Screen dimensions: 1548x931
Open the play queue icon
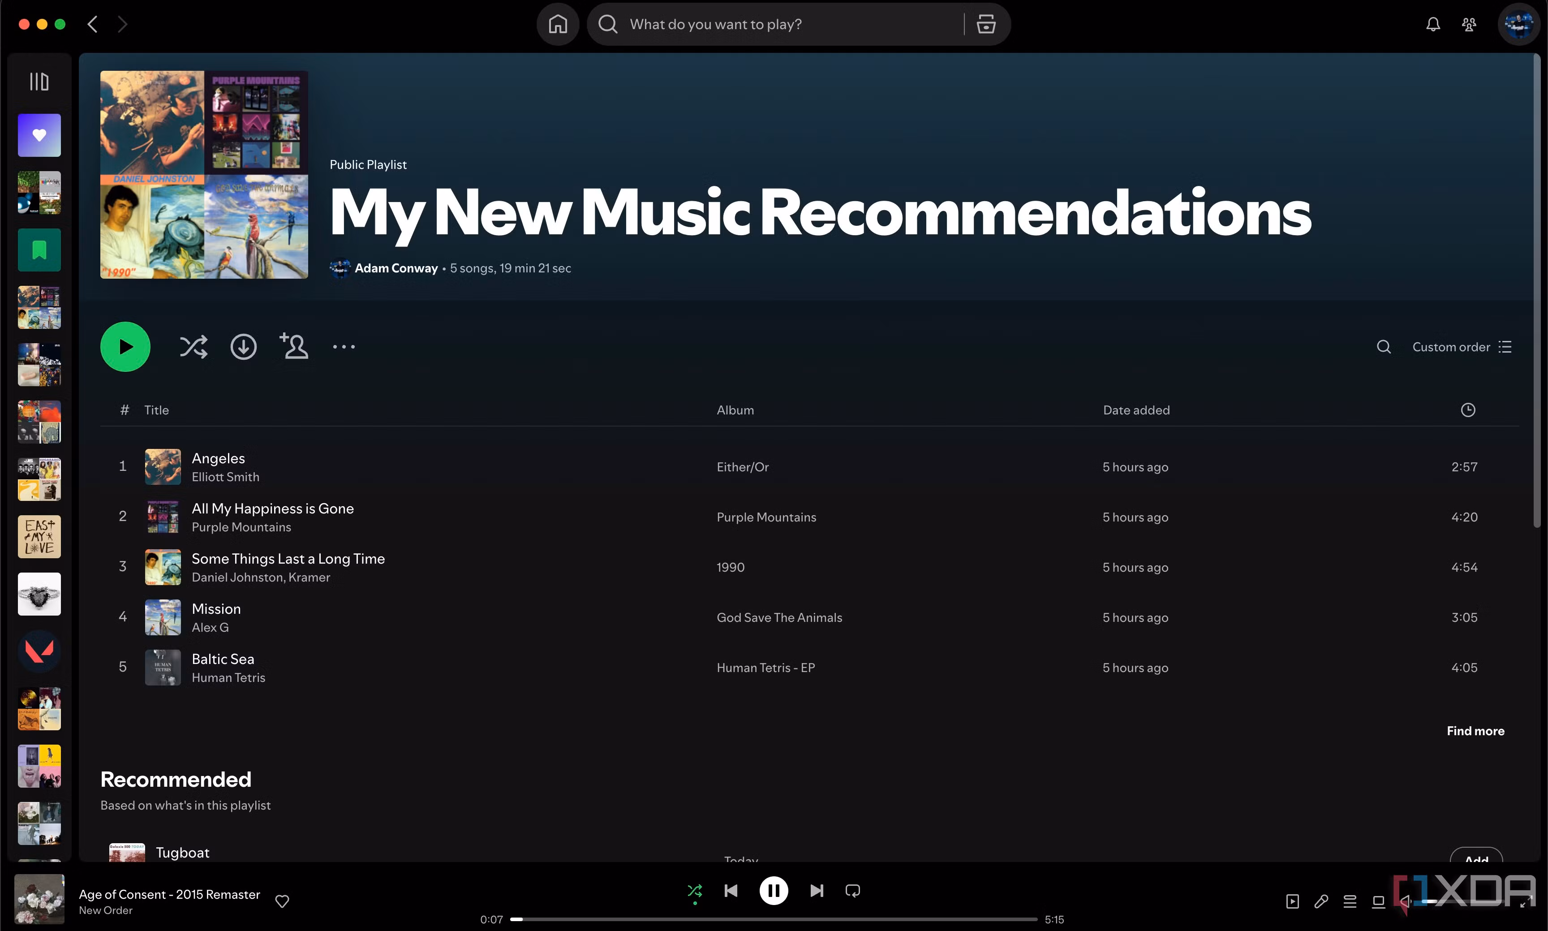[x=1350, y=901]
